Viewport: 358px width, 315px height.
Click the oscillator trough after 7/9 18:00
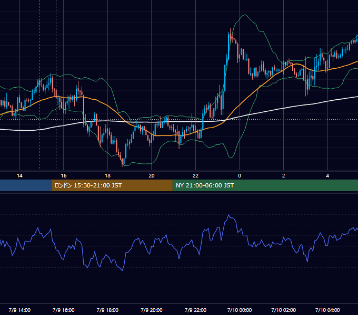coord(122,270)
